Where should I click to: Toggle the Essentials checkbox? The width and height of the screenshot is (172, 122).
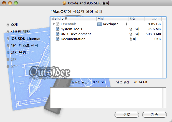[58, 24]
